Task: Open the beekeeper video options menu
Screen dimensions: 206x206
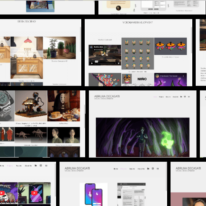Action: (183, 76)
